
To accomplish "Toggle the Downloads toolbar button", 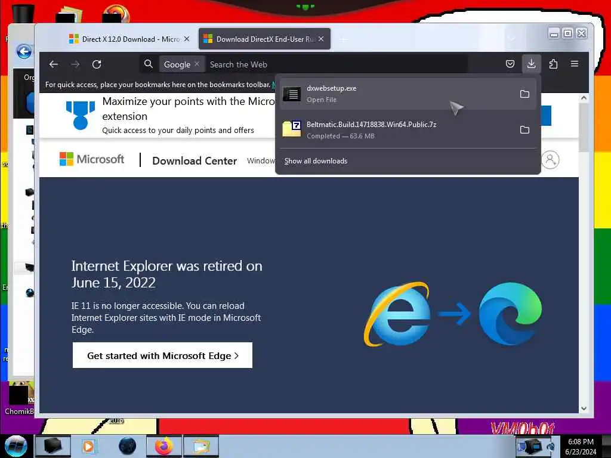I will pos(531,64).
